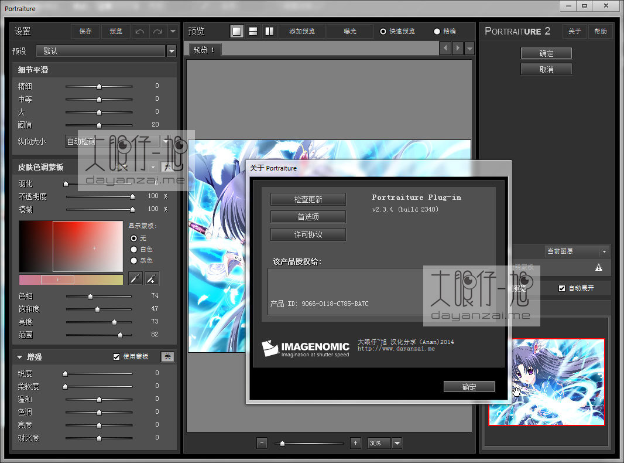Click 检查更新 in the About dialog

click(308, 199)
